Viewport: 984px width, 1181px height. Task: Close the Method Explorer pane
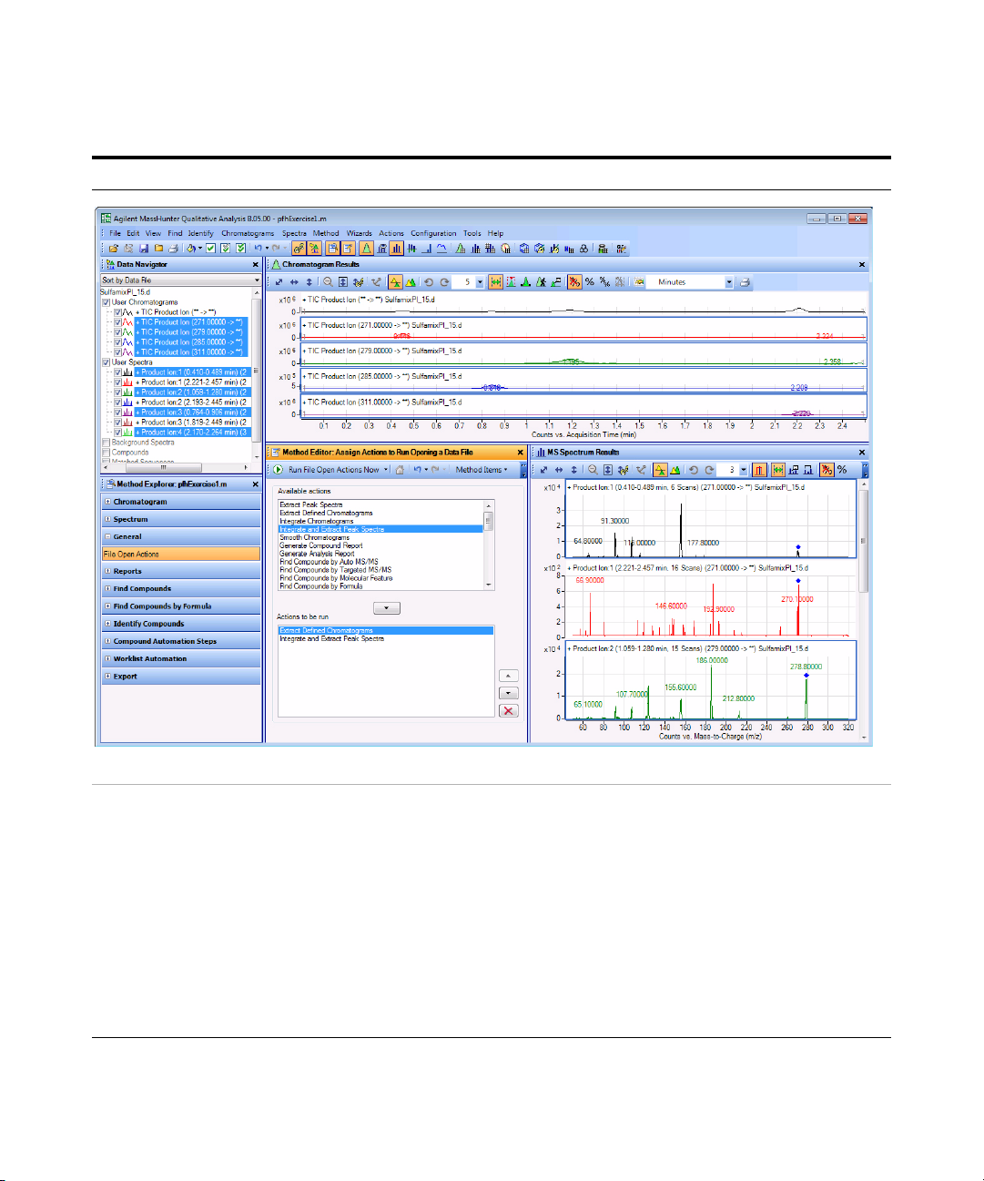256,484
